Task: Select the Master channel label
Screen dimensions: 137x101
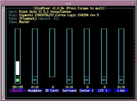Action: tap(18, 91)
